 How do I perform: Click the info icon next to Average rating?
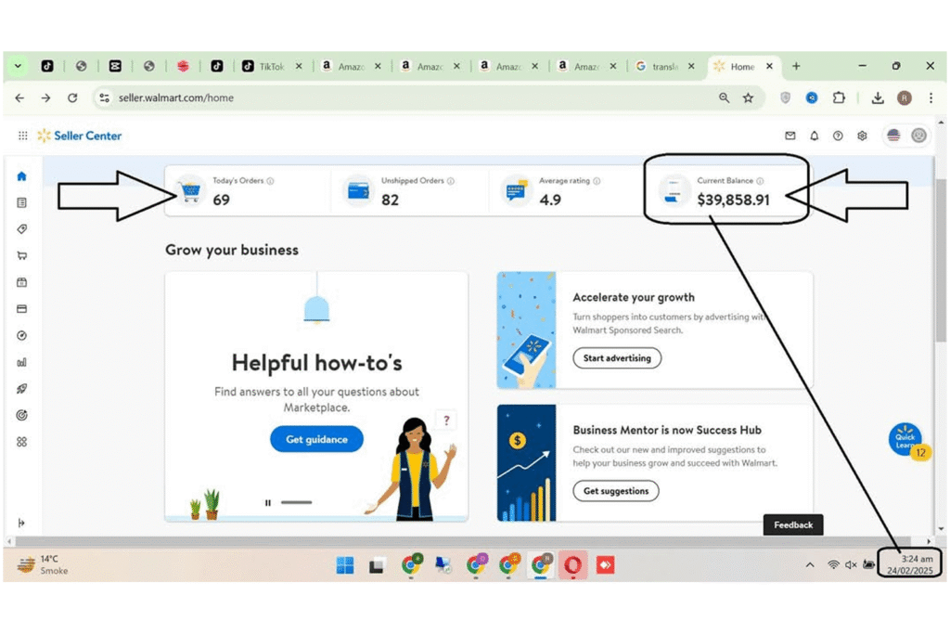tap(597, 181)
